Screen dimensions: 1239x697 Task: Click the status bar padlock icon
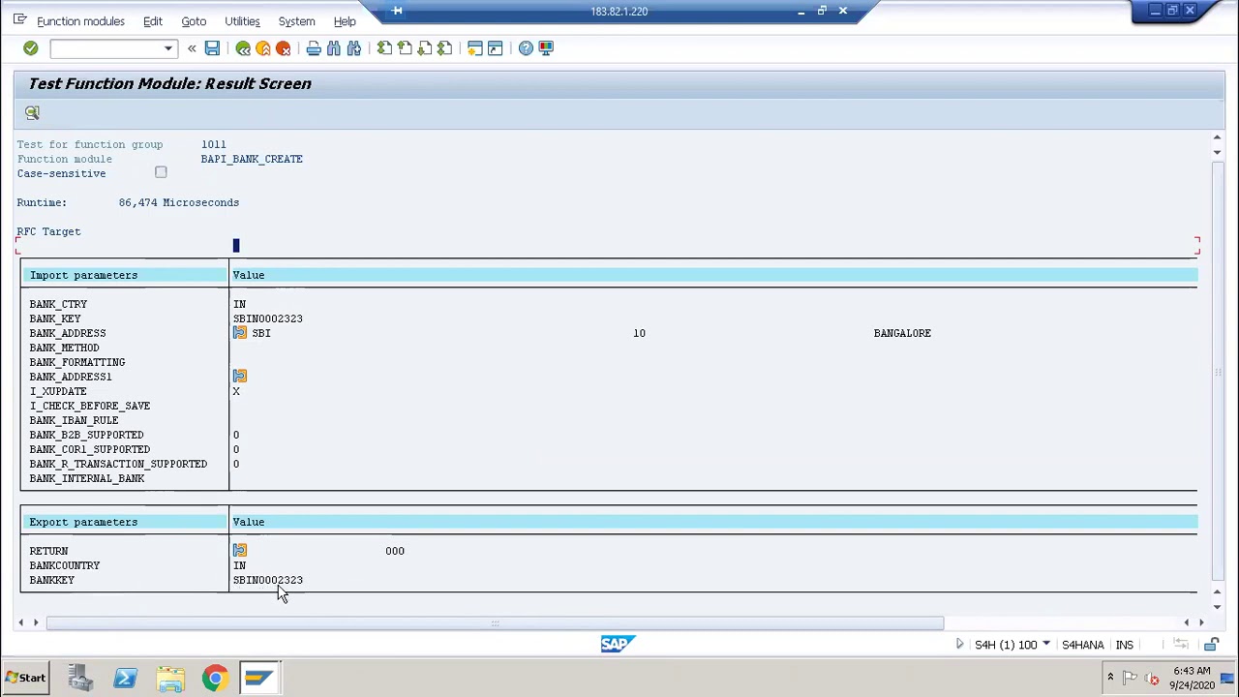[x=1210, y=645]
